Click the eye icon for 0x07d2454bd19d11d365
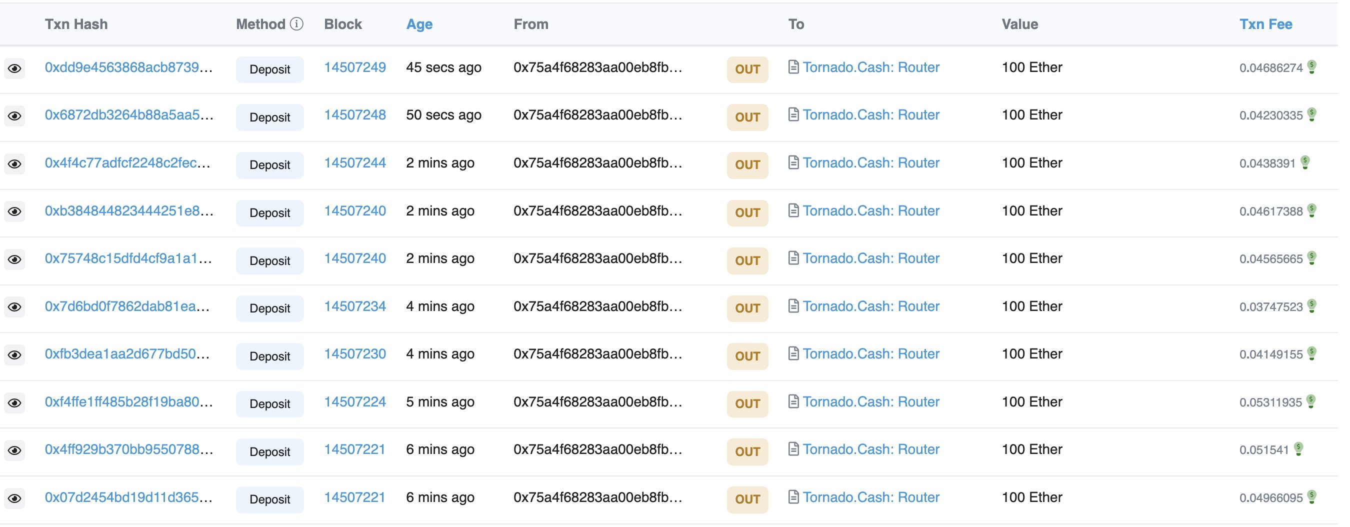This screenshot has height=527, width=1350. [x=14, y=499]
